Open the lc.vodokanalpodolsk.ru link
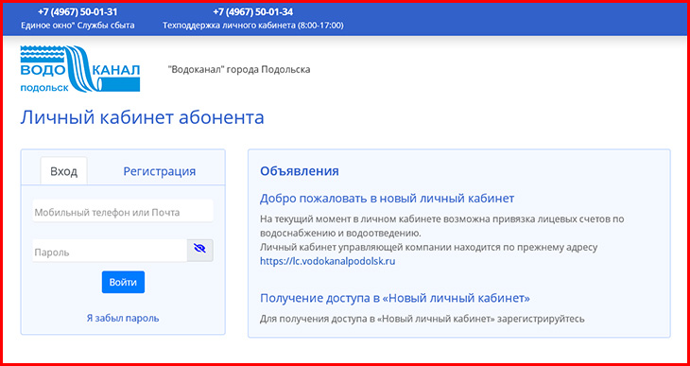The width and height of the screenshot is (690, 366). 328,261
